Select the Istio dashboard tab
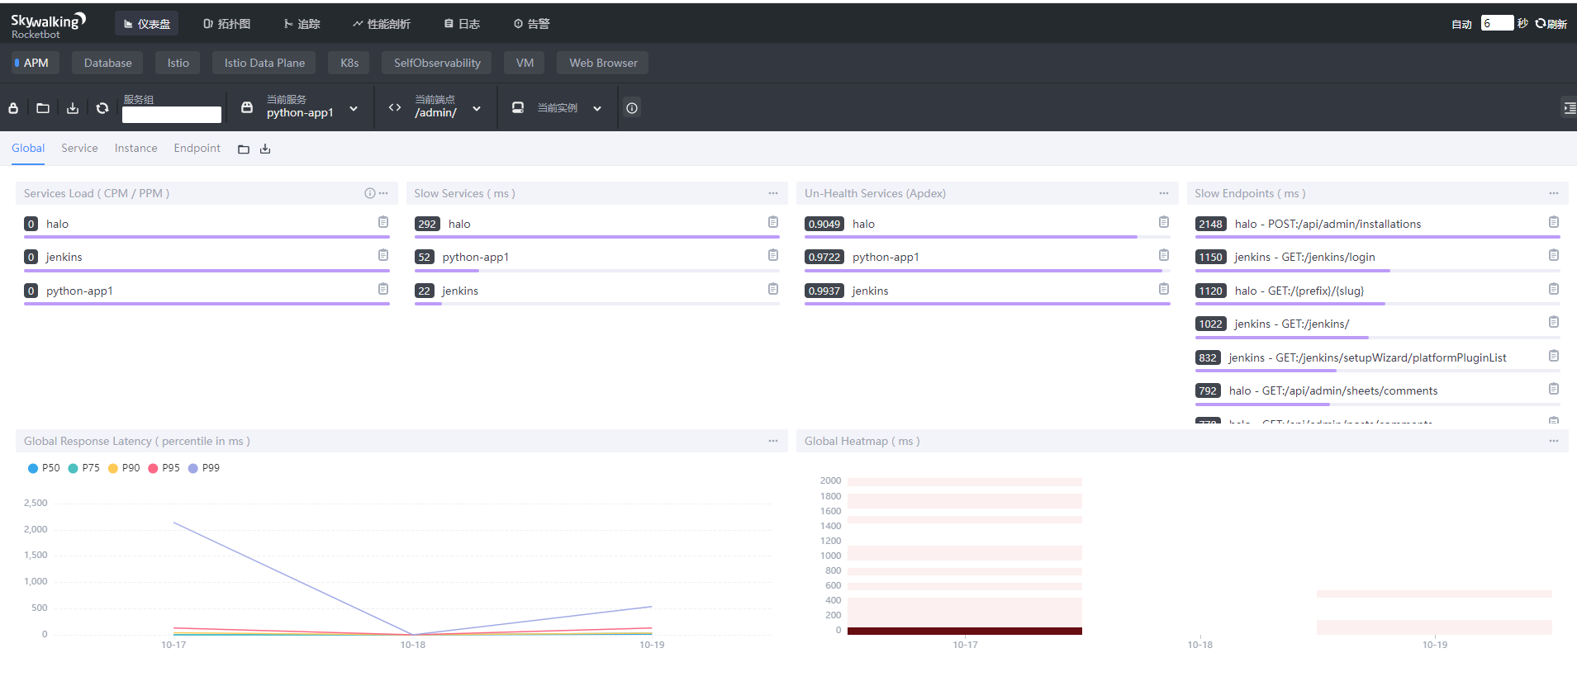1577x686 pixels. [x=178, y=63]
